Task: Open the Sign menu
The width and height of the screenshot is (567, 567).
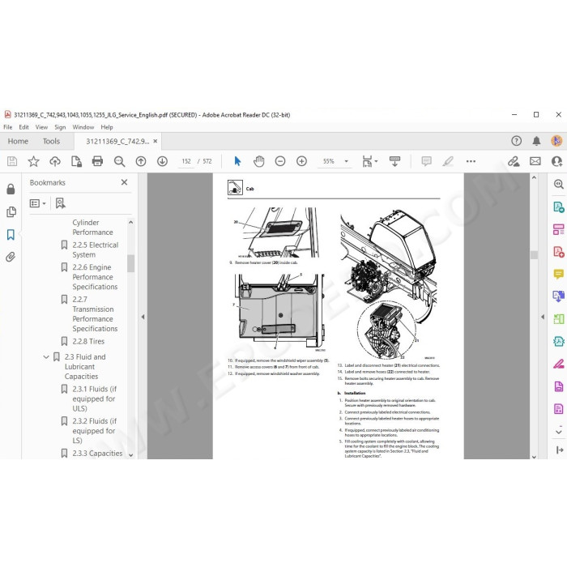Action: (60, 127)
